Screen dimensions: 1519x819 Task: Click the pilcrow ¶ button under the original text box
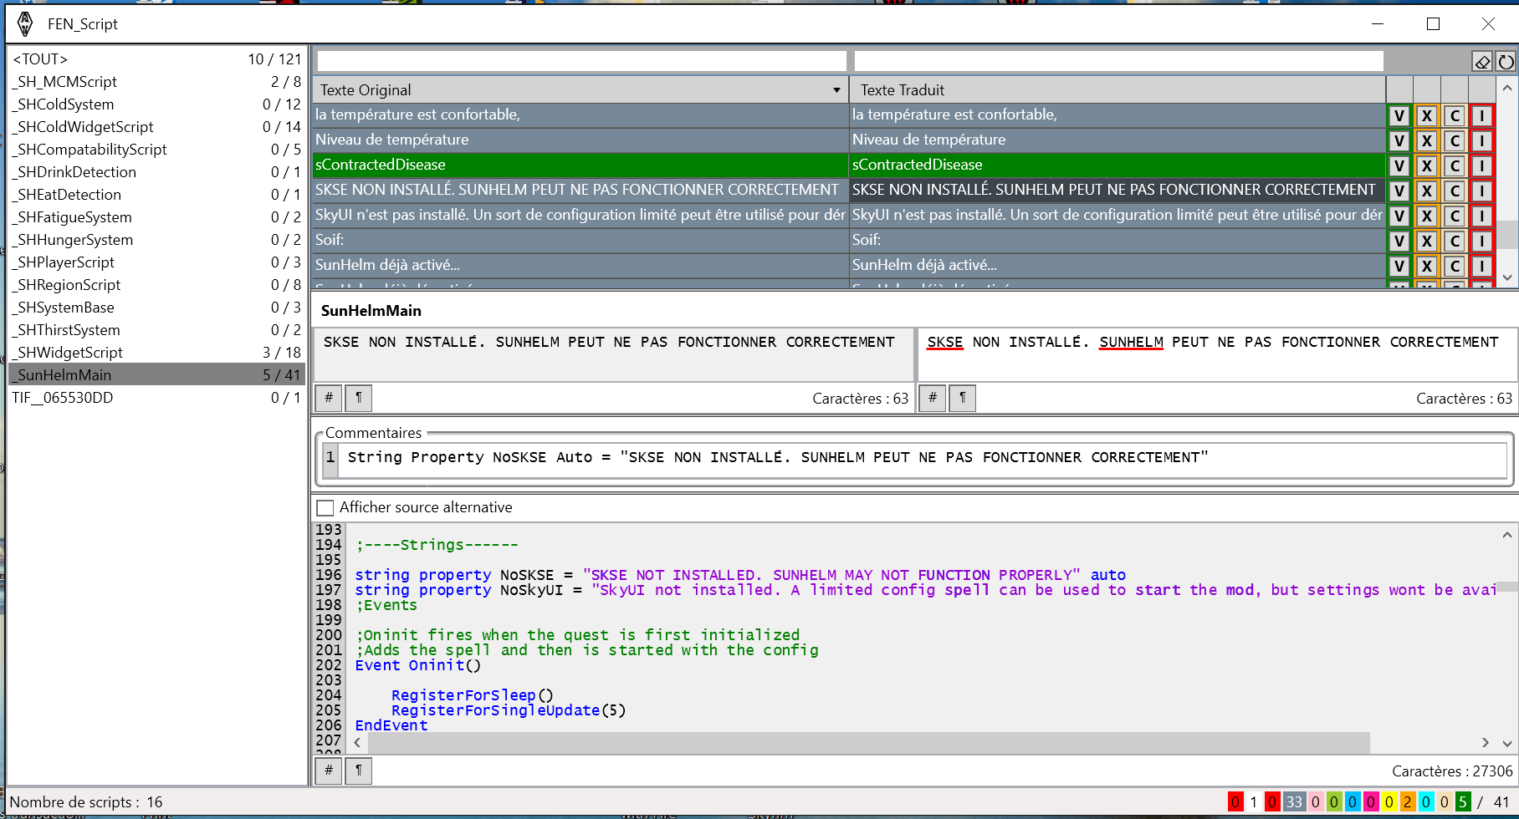(x=359, y=398)
